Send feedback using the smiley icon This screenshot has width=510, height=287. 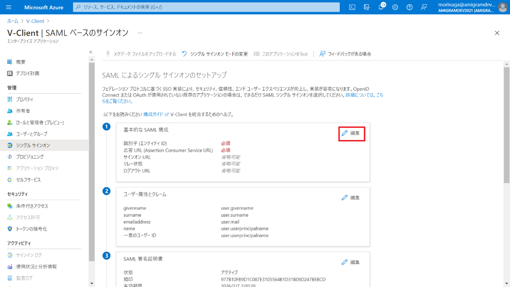pyautogui.click(x=424, y=7)
